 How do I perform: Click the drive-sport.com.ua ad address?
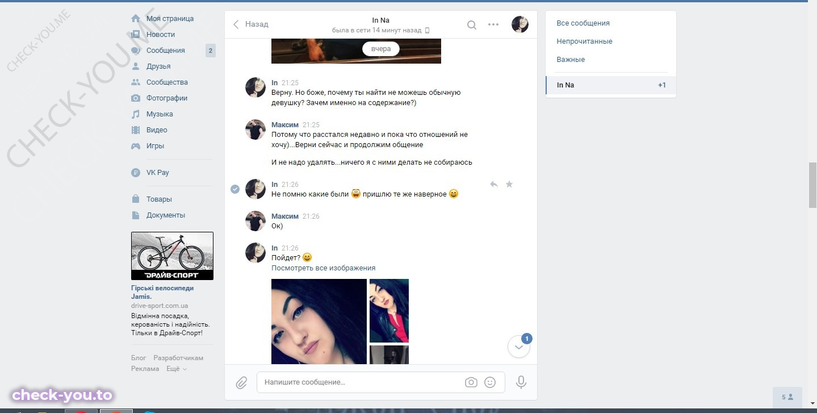(x=160, y=306)
